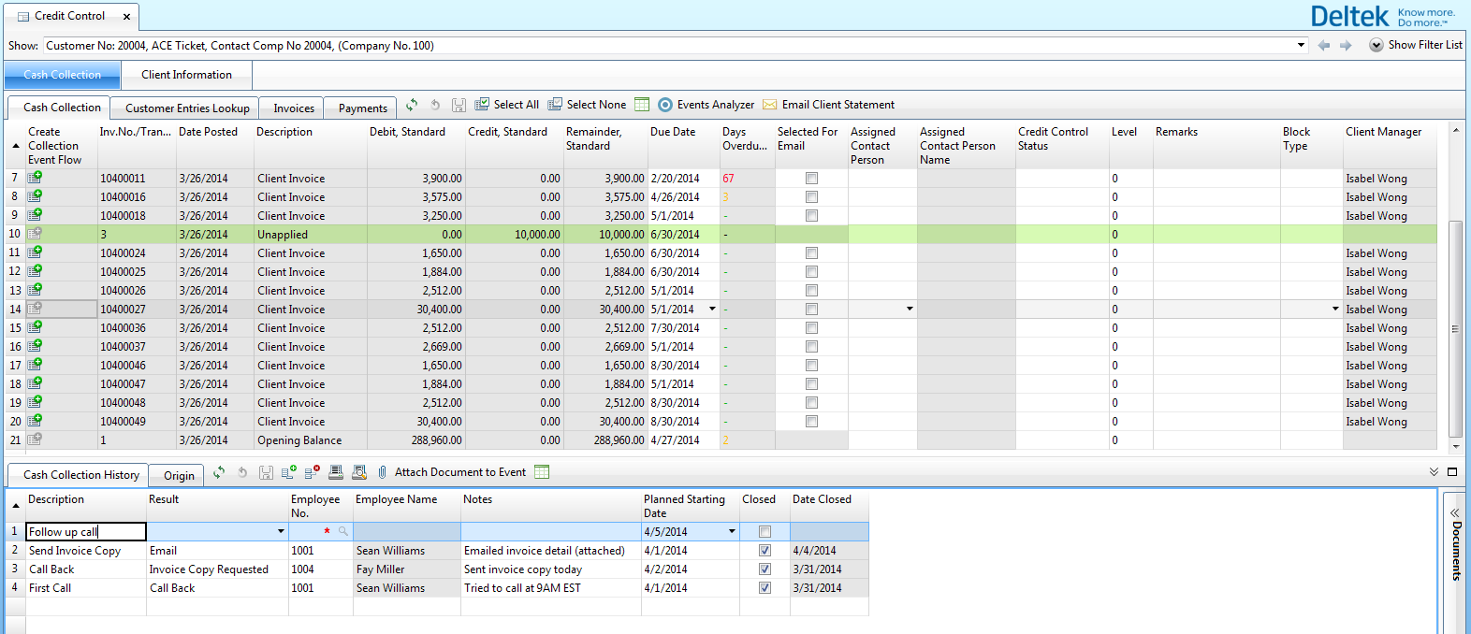Click the main grid vertical scrollbar
The width and height of the screenshot is (1471, 634).
(1455, 327)
